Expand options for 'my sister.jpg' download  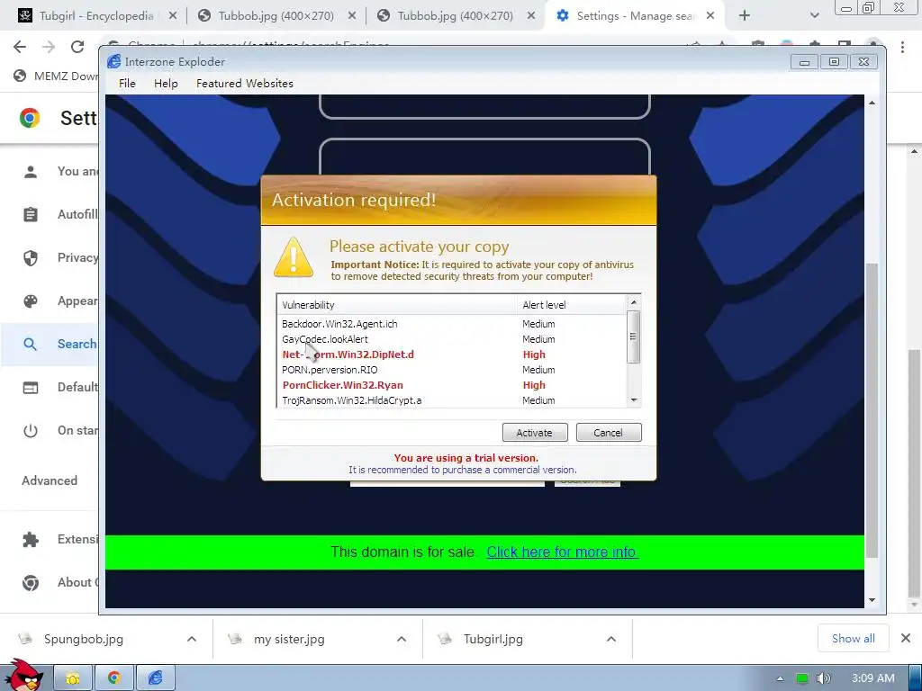pos(402,639)
